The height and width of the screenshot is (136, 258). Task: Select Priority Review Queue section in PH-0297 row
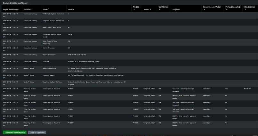click(29, 117)
